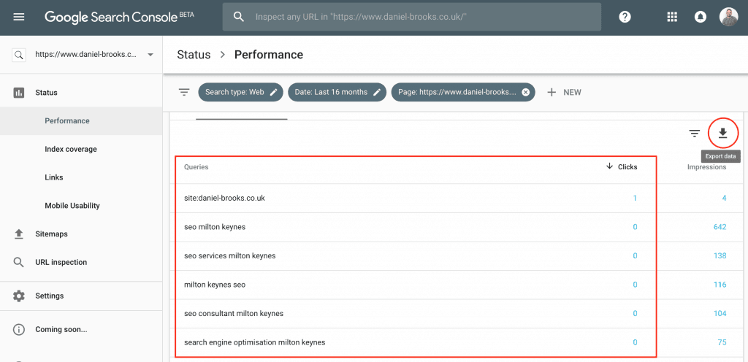The height and width of the screenshot is (362, 748).
Task: Select the Status sidebar item
Action: pyautogui.click(x=81, y=93)
